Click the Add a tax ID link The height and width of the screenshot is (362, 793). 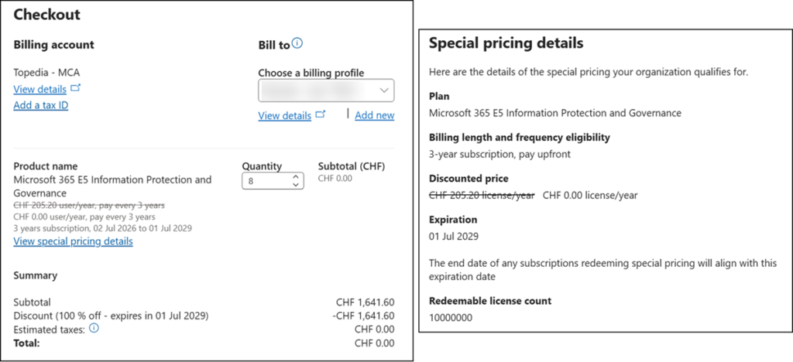click(x=41, y=105)
